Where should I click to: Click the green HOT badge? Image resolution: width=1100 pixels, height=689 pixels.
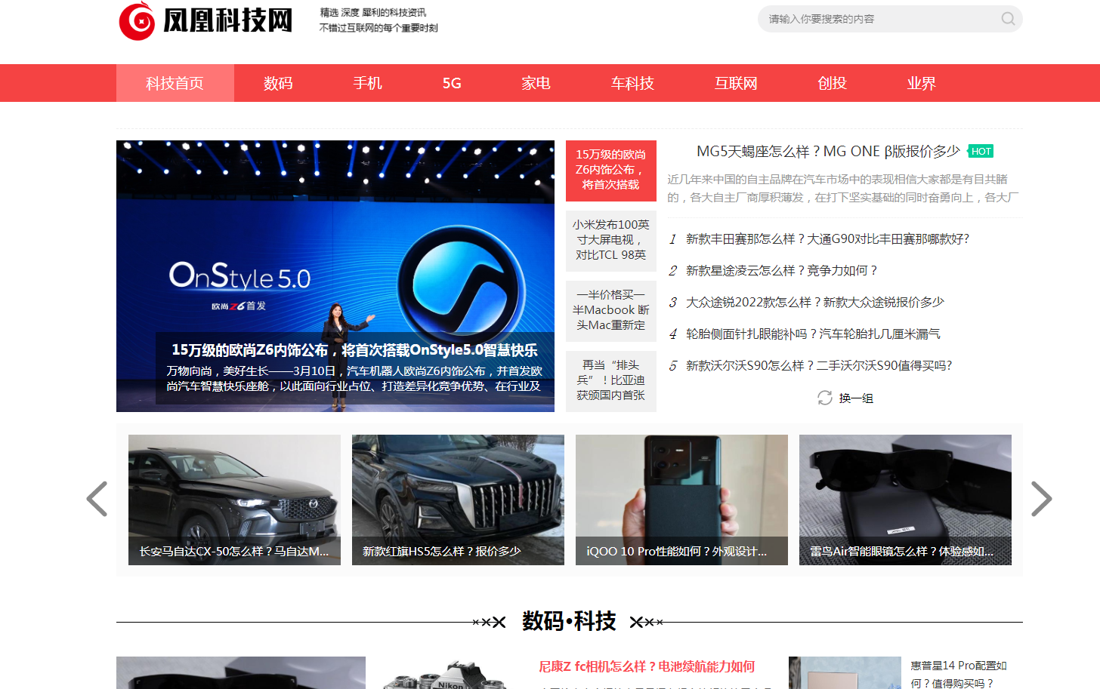[x=981, y=152]
